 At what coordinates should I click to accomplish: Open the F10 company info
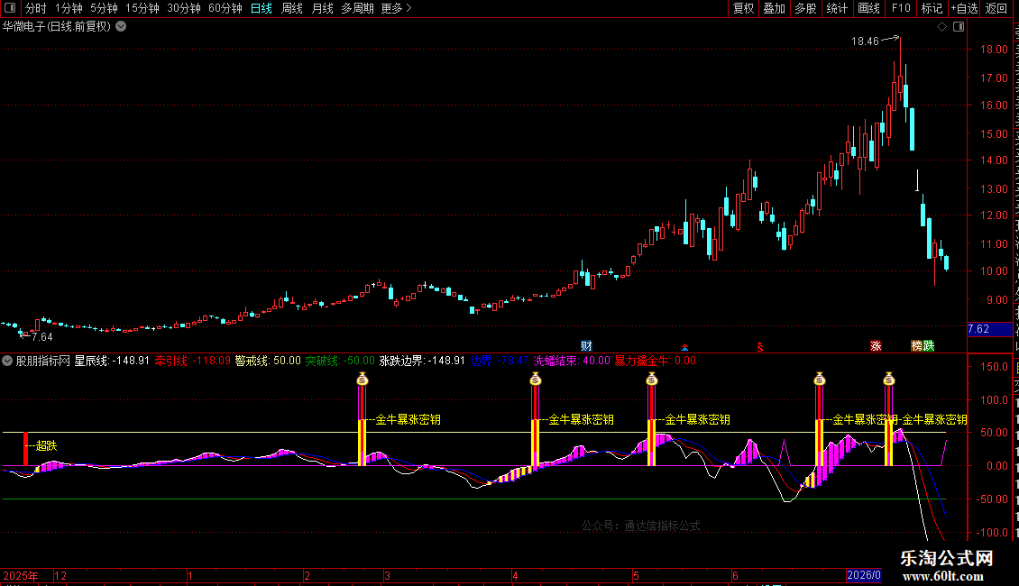pos(901,8)
